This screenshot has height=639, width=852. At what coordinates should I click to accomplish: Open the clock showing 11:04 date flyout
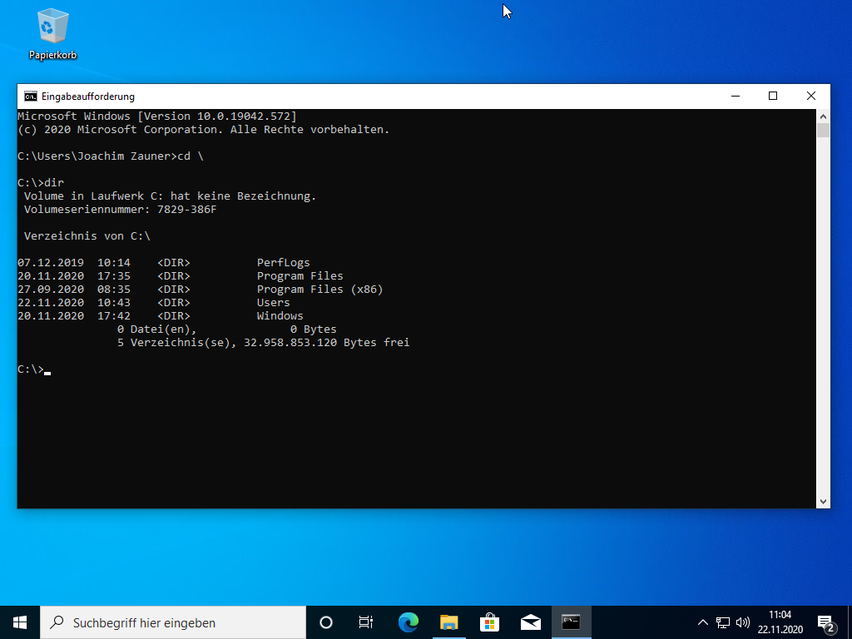780,622
